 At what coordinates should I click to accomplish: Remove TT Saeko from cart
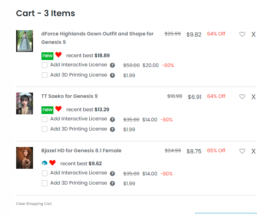point(253,97)
